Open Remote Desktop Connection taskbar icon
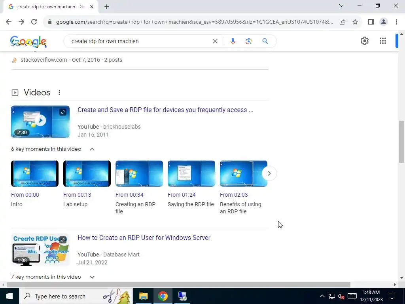 click(182, 296)
